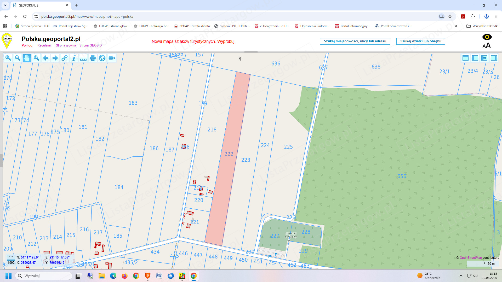Click the Windows taskbar search box
The image size is (502, 282).
[44, 276]
